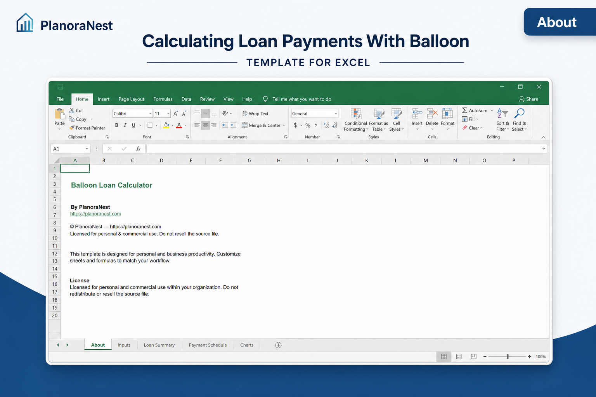Switch to Page Layout view in status bar
The image size is (596, 397).
pyautogui.click(x=459, y=356)
